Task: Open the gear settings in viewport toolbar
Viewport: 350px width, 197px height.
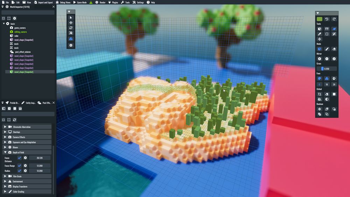Action: pos(71,45)
